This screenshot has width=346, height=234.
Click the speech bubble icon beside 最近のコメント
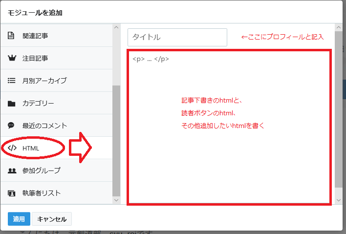(x=11, y=126)
